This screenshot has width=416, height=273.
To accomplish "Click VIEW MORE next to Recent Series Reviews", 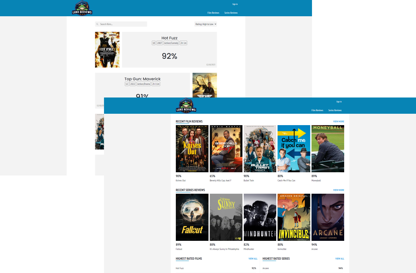I will pos(338,190).
